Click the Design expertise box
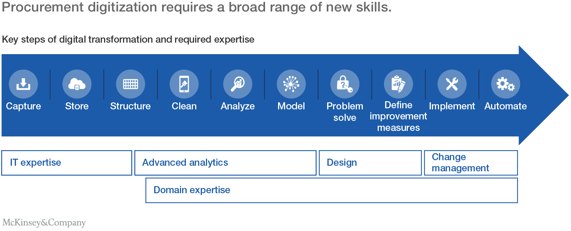The image size is (571, 231). click(370, 163)
